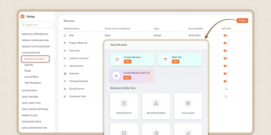Open the Layouts settings page
Screen dimensions: 271x135
click(x=29, y=65)
